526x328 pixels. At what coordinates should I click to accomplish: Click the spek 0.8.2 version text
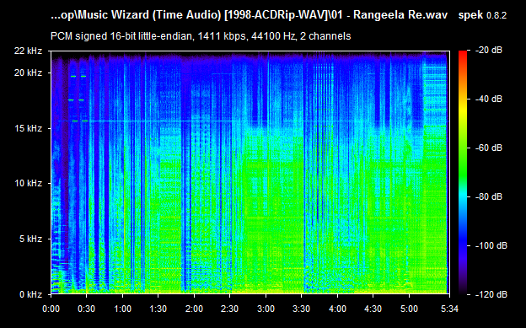pyautogui.click(x=482, y=15)
